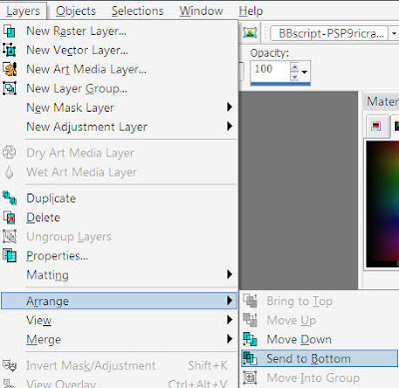
Task: Pick a color in Materials rainbow picker
Action: (382, 203)
